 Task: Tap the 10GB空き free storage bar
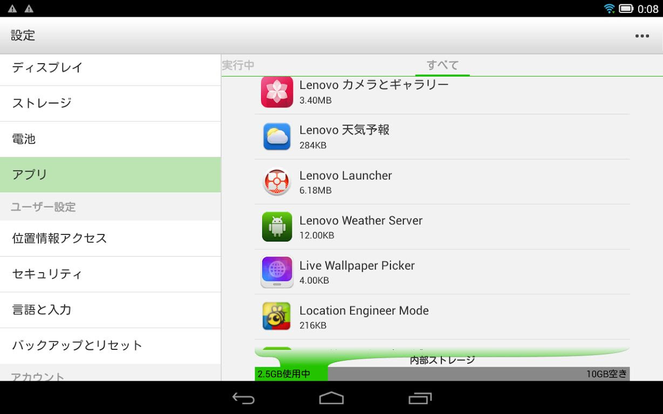click(x=479, y=374)
